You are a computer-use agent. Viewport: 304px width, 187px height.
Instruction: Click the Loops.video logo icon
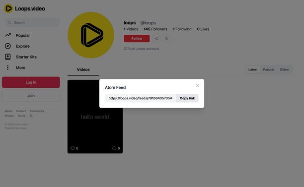(x=8, y=8)
